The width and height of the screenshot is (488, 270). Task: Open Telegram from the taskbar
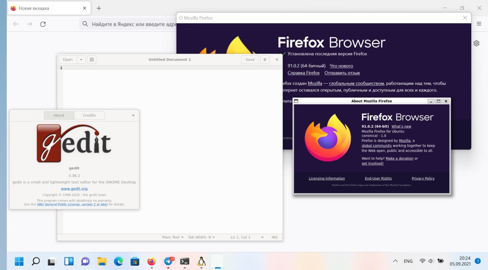(168, 261)
